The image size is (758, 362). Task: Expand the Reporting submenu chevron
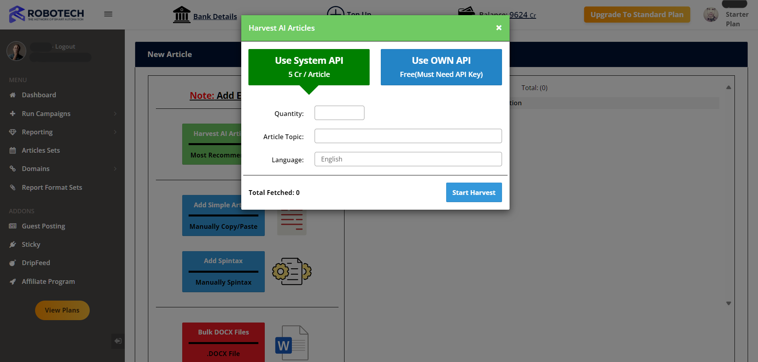click(x=115, y=132)
